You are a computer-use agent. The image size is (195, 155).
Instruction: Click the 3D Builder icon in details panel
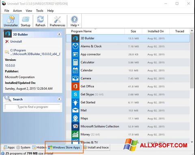pos(8,34)
